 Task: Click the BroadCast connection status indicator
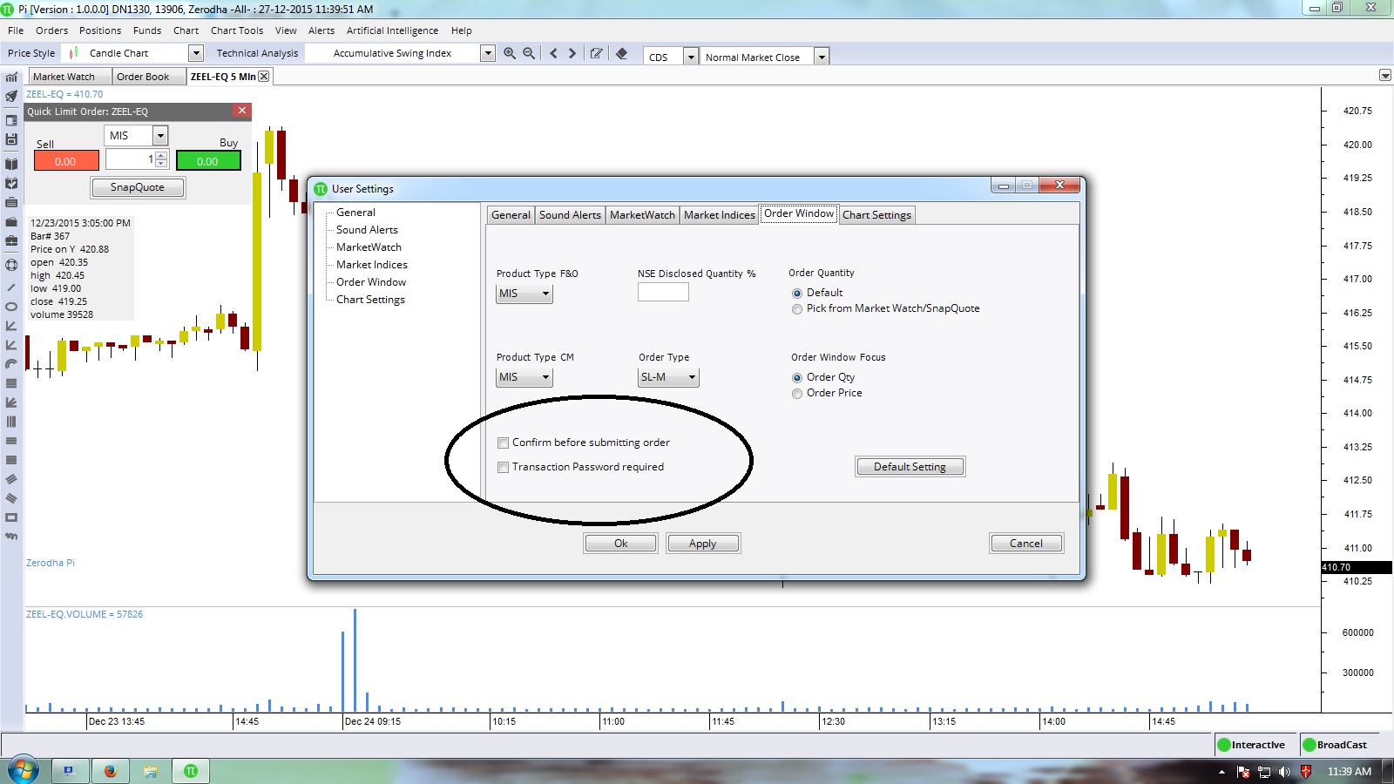coord(1336,745)
